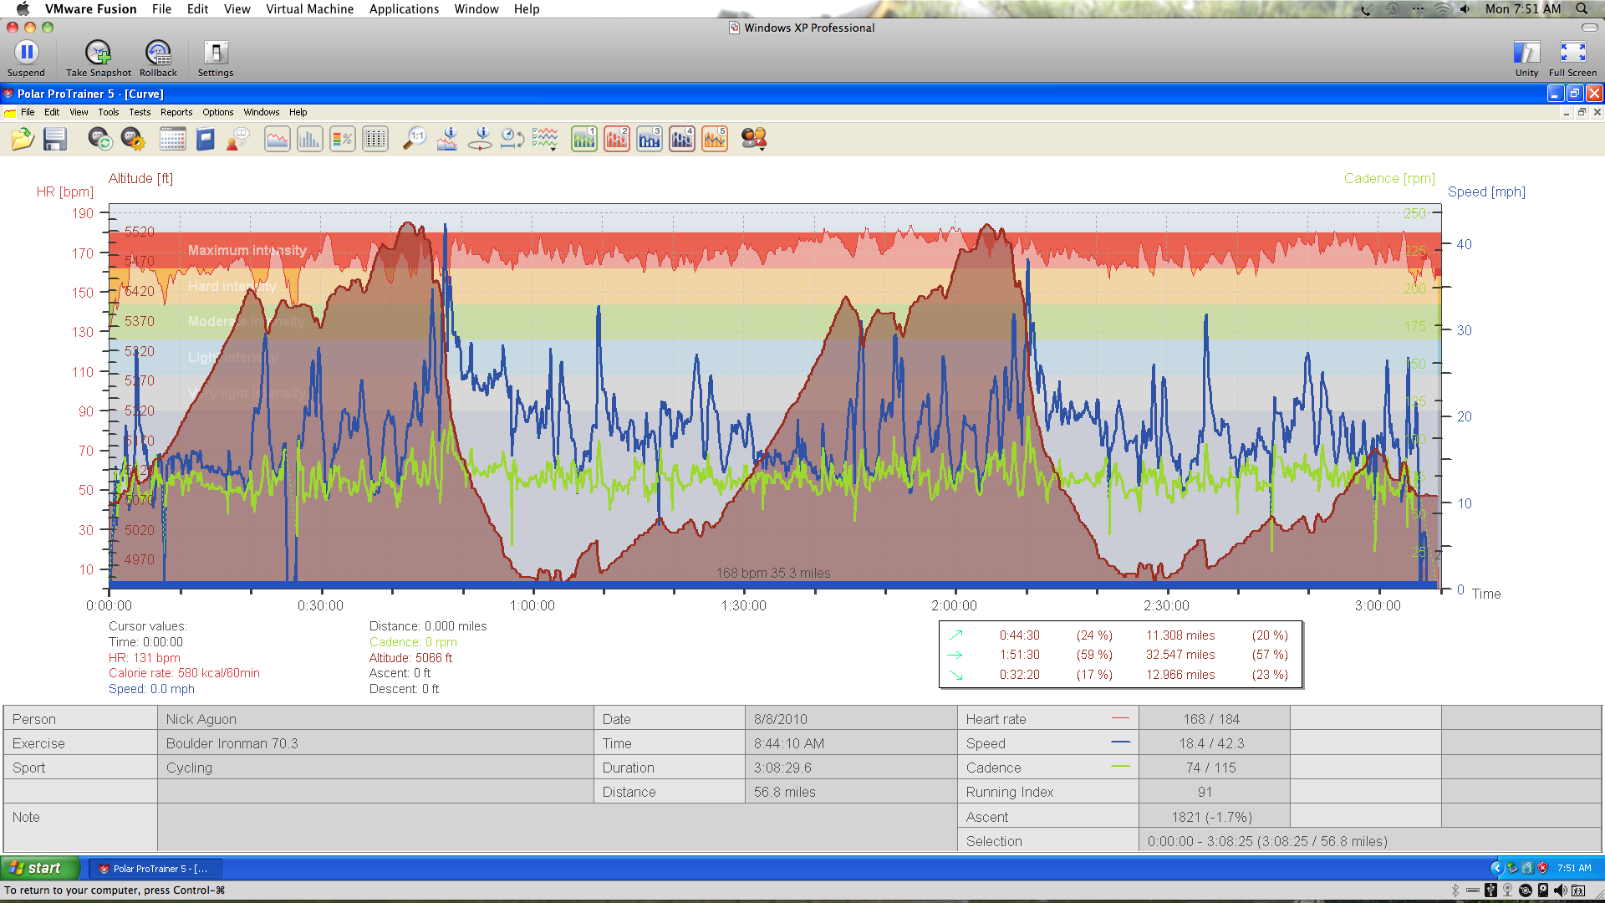Click the 1:1 zoom magnifier icon
Image resolution: width=1605 pixels, height=903 pixels.
[x=414, y=139]
